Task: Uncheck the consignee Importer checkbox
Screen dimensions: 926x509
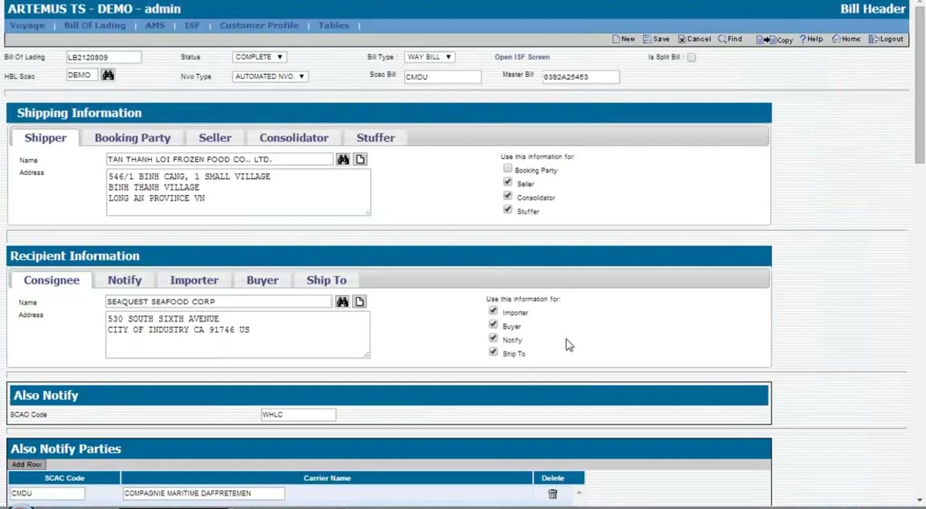Action: pyautogui.click(x=493, y=311)
